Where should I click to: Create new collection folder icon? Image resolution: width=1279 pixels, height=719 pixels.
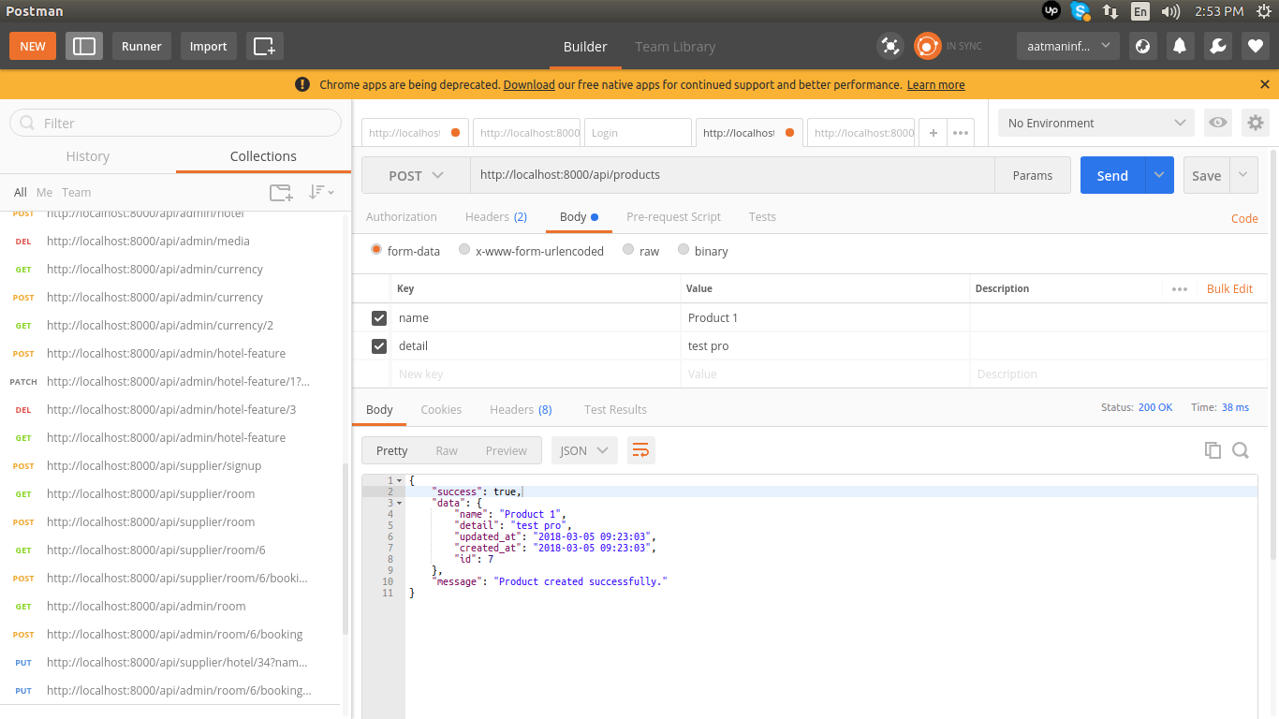coord(281,192)
